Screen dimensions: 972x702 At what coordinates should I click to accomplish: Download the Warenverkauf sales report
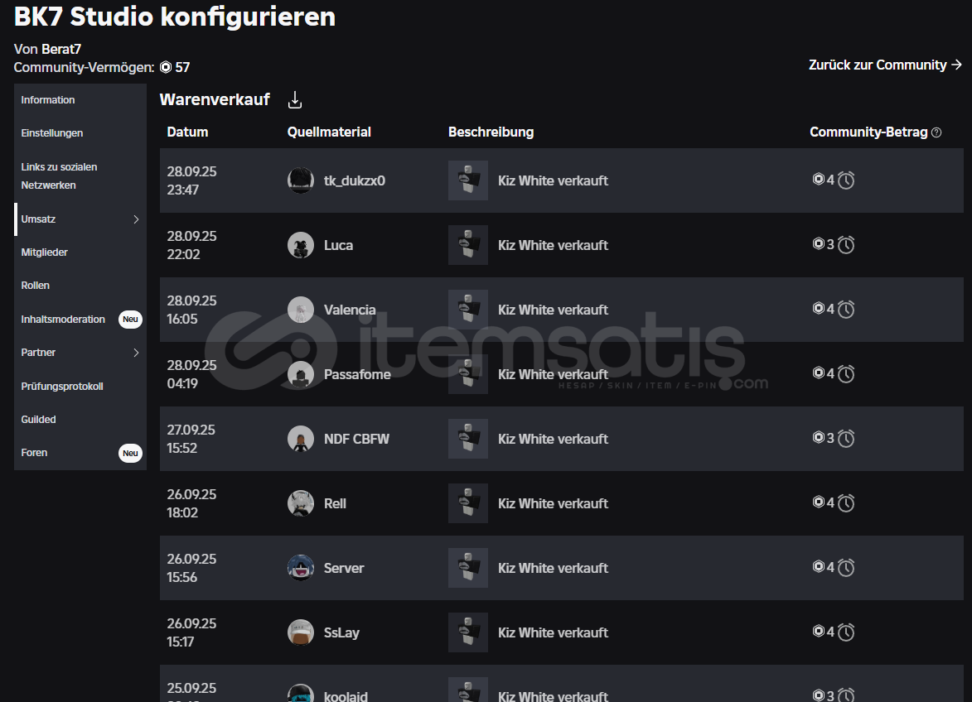click(x=294, y=99)
